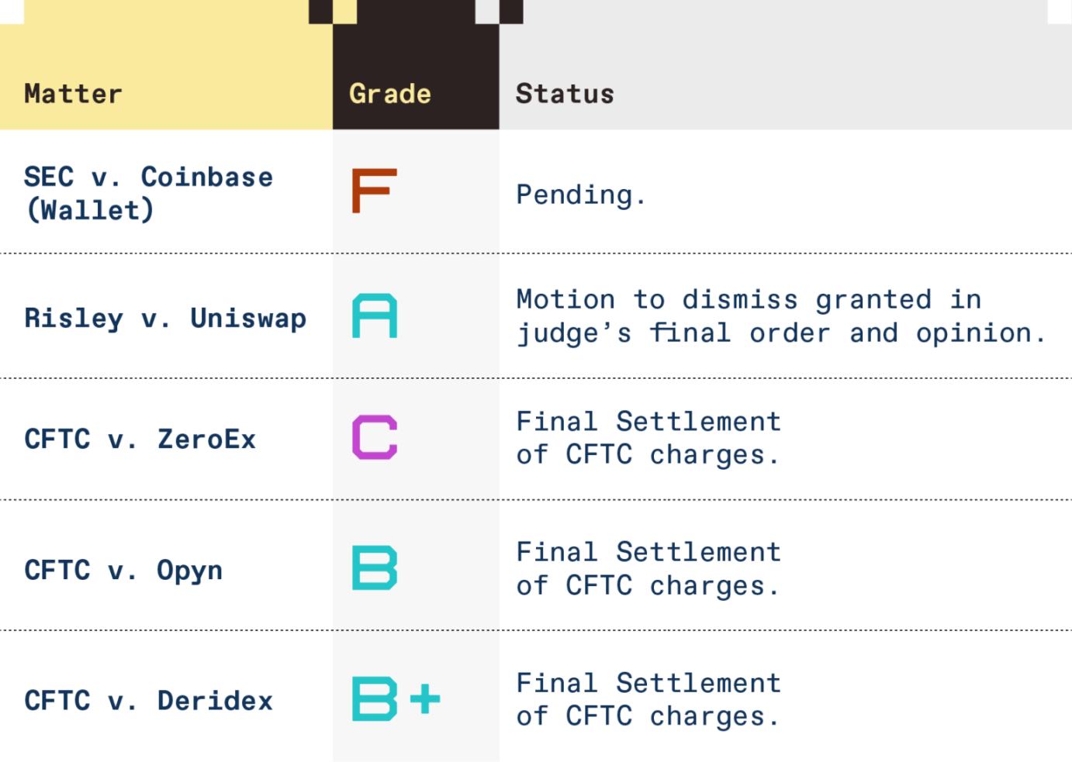Click the Final Settlement status for Deridex
The height and width of the screenshot is (762, 1072).
coord(648,700)
